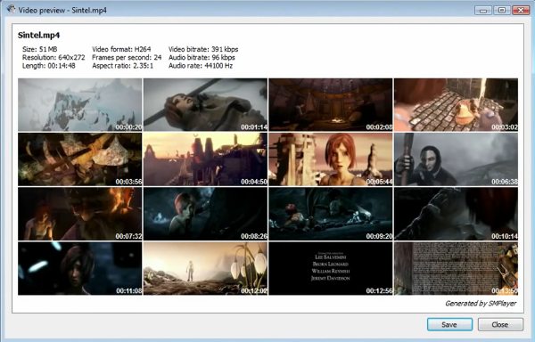Image resolution: width=535 pixels, height=342 pixels.
Task: Click the Save button
Action: coord(449,324)
